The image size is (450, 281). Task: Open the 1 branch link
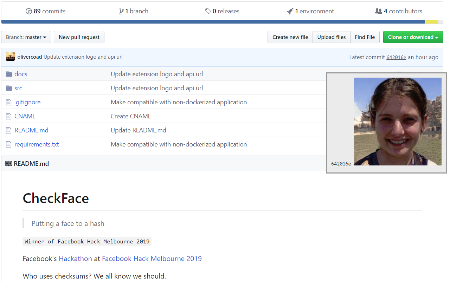coord(134,11)
